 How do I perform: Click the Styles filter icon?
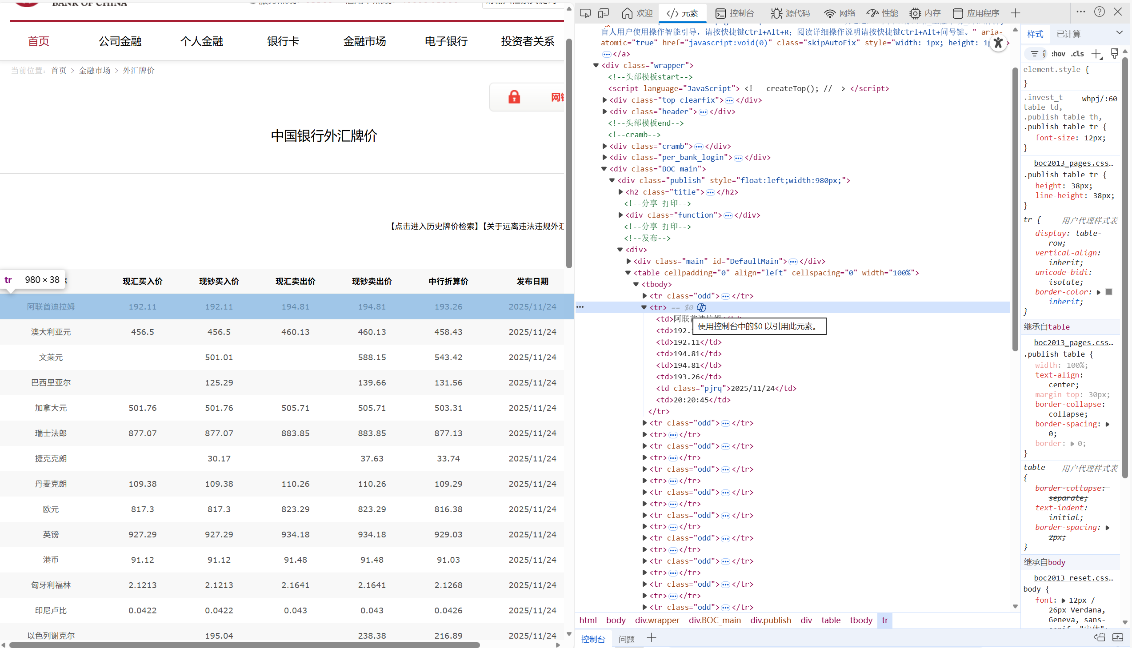click(x=1036, y=53)
